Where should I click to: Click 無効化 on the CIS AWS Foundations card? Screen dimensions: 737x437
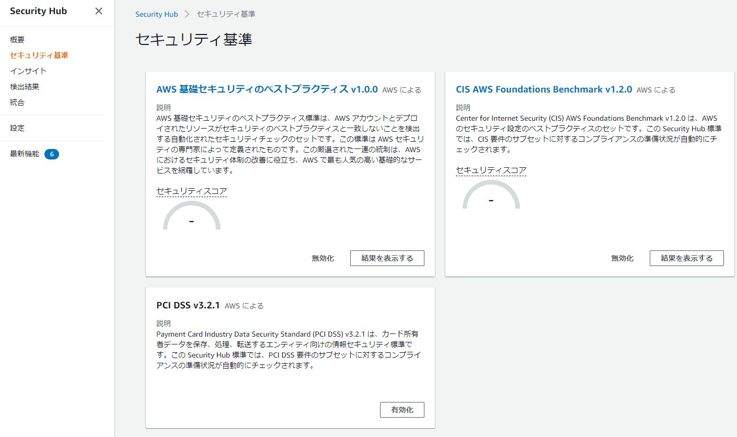coord(623,258)
